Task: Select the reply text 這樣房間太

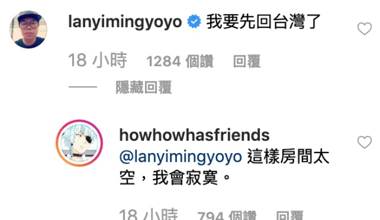Action: tap(288, 156)
